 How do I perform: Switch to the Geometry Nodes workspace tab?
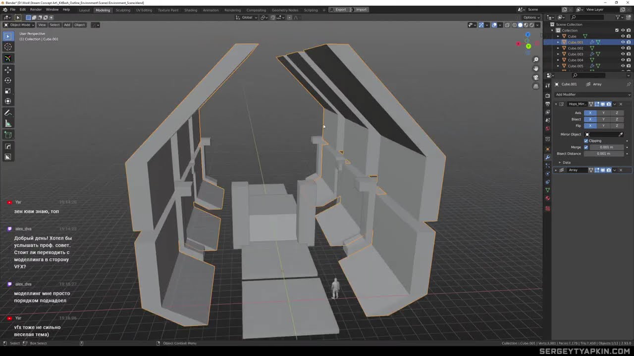pos(285,10)
